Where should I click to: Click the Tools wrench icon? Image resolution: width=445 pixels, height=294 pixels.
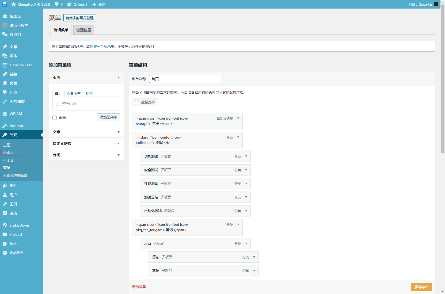click(x=5, y=204)
